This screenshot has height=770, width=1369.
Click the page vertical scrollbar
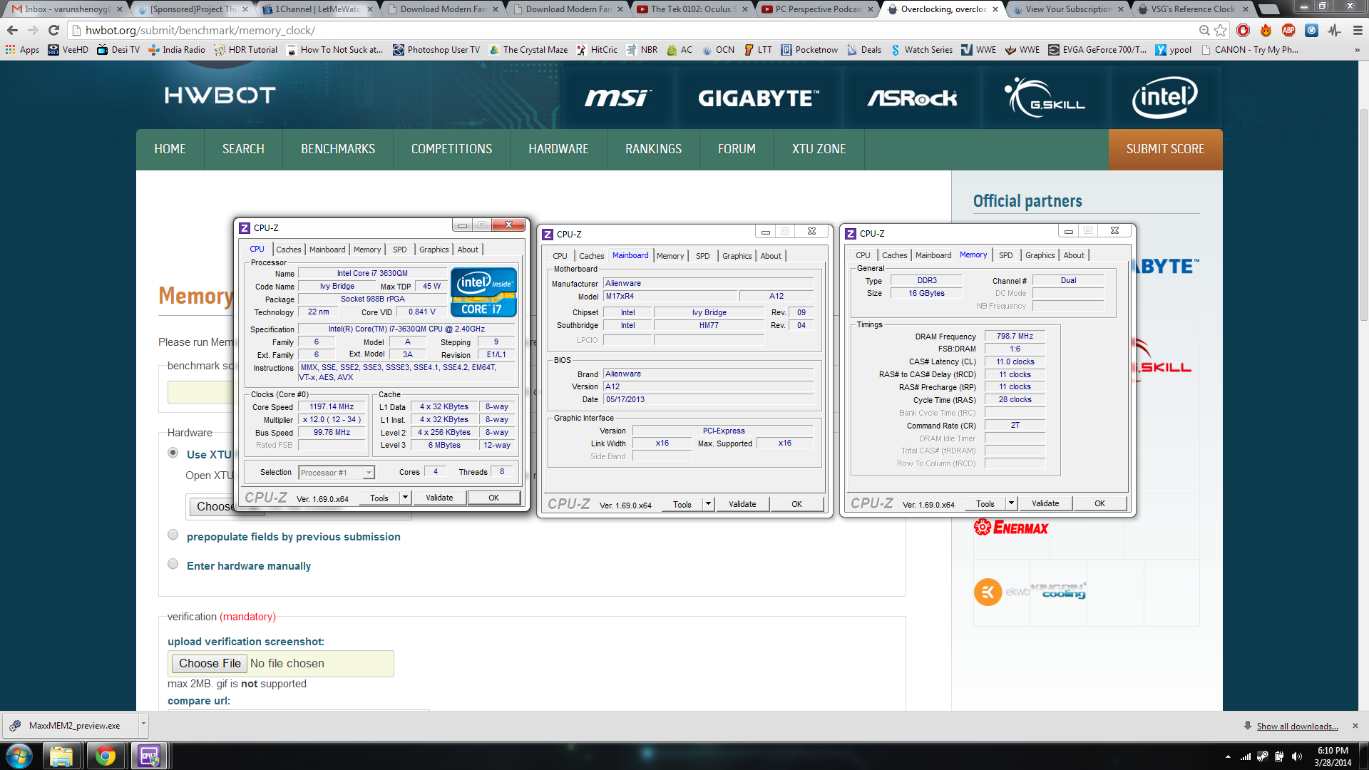click(x=1363, y=214)
